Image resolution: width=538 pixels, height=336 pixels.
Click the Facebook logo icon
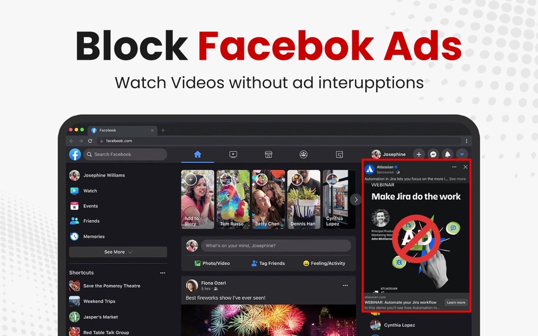pos(75,154)
